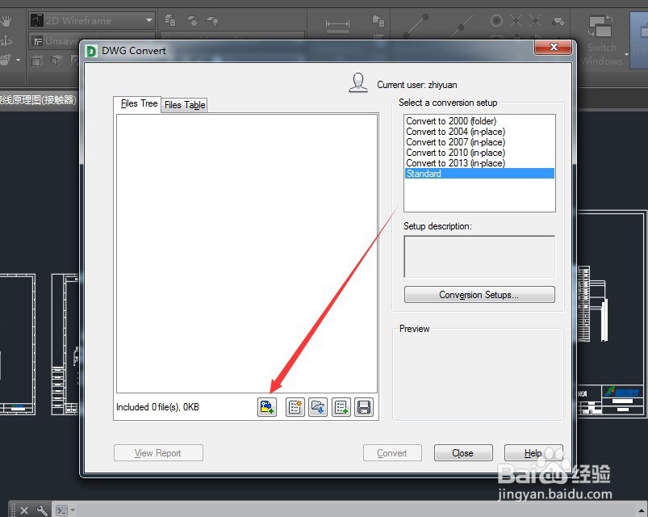Click the linear dimension icon in ribbon

[337, 24]
